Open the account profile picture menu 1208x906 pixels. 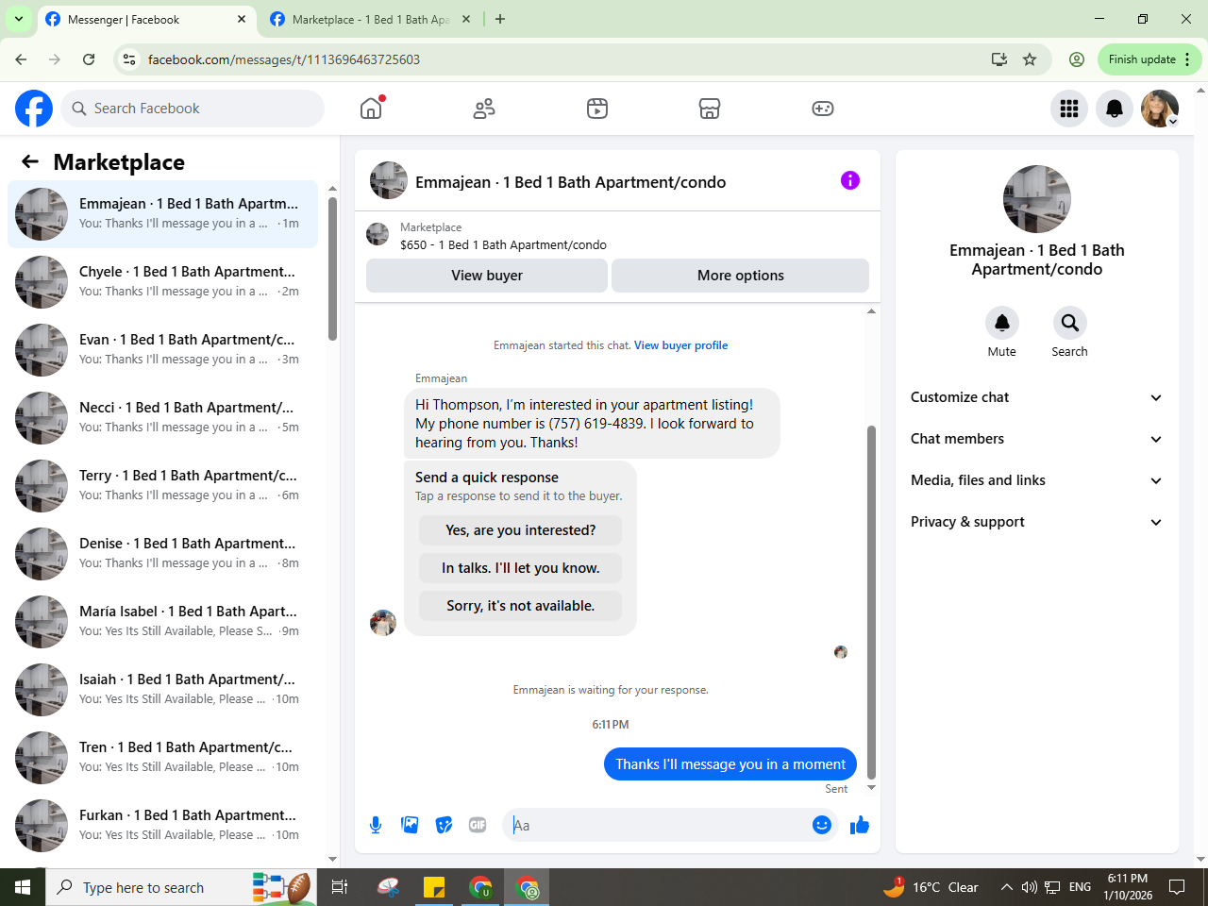tap(1160, 109)
